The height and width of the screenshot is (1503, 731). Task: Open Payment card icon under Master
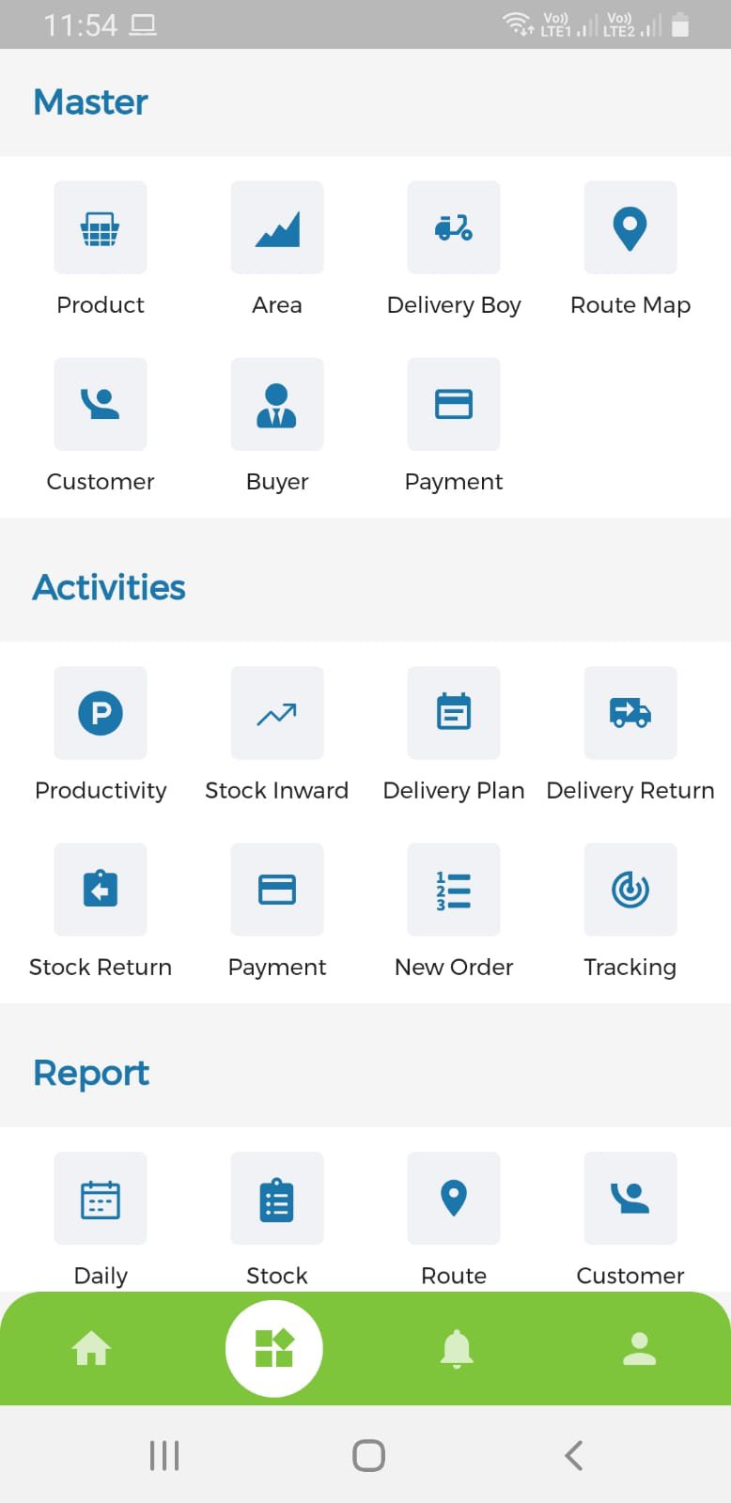click(x=454, y=404)
